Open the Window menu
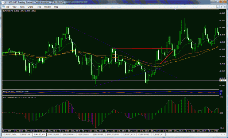This screenshot has width=228, height=138. [47, 7]
